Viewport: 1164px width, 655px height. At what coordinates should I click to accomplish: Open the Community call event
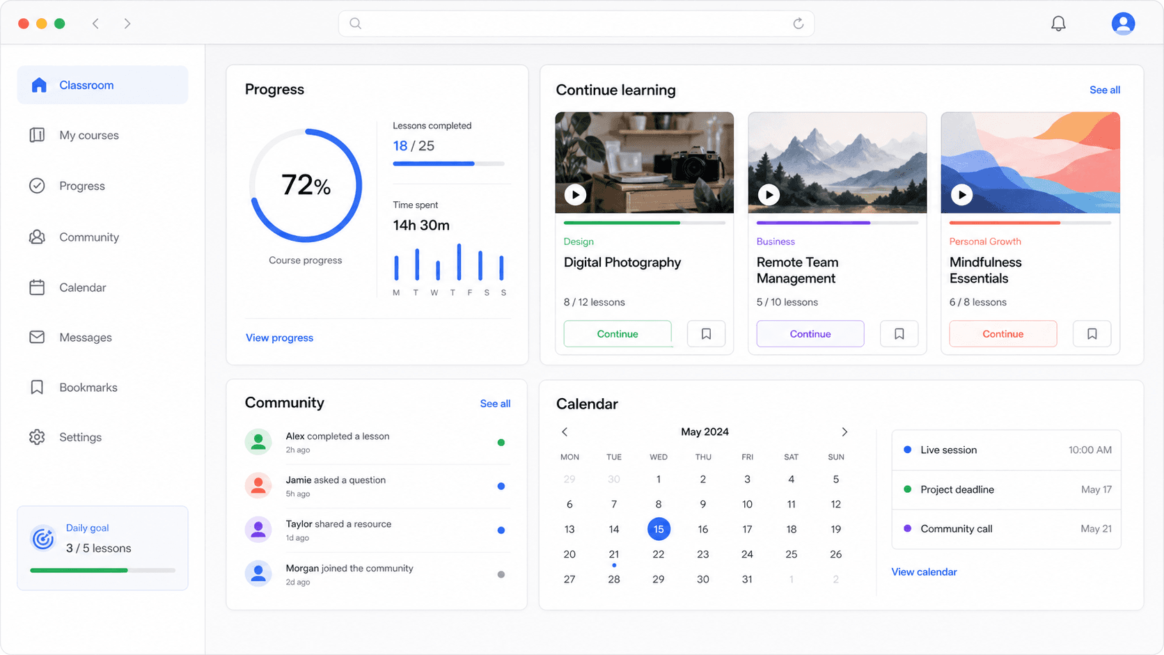(x=1007, y=529)
